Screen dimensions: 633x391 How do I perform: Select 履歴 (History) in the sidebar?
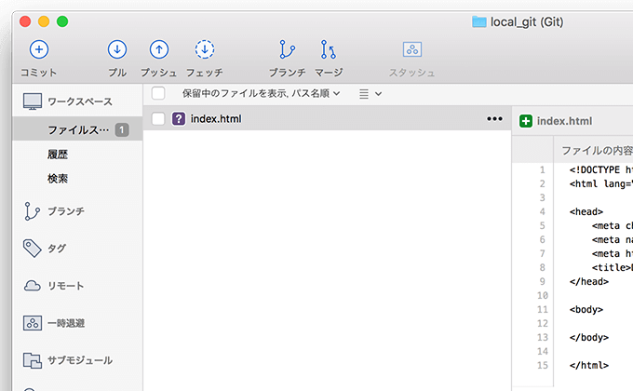click(x=58, y=155)
